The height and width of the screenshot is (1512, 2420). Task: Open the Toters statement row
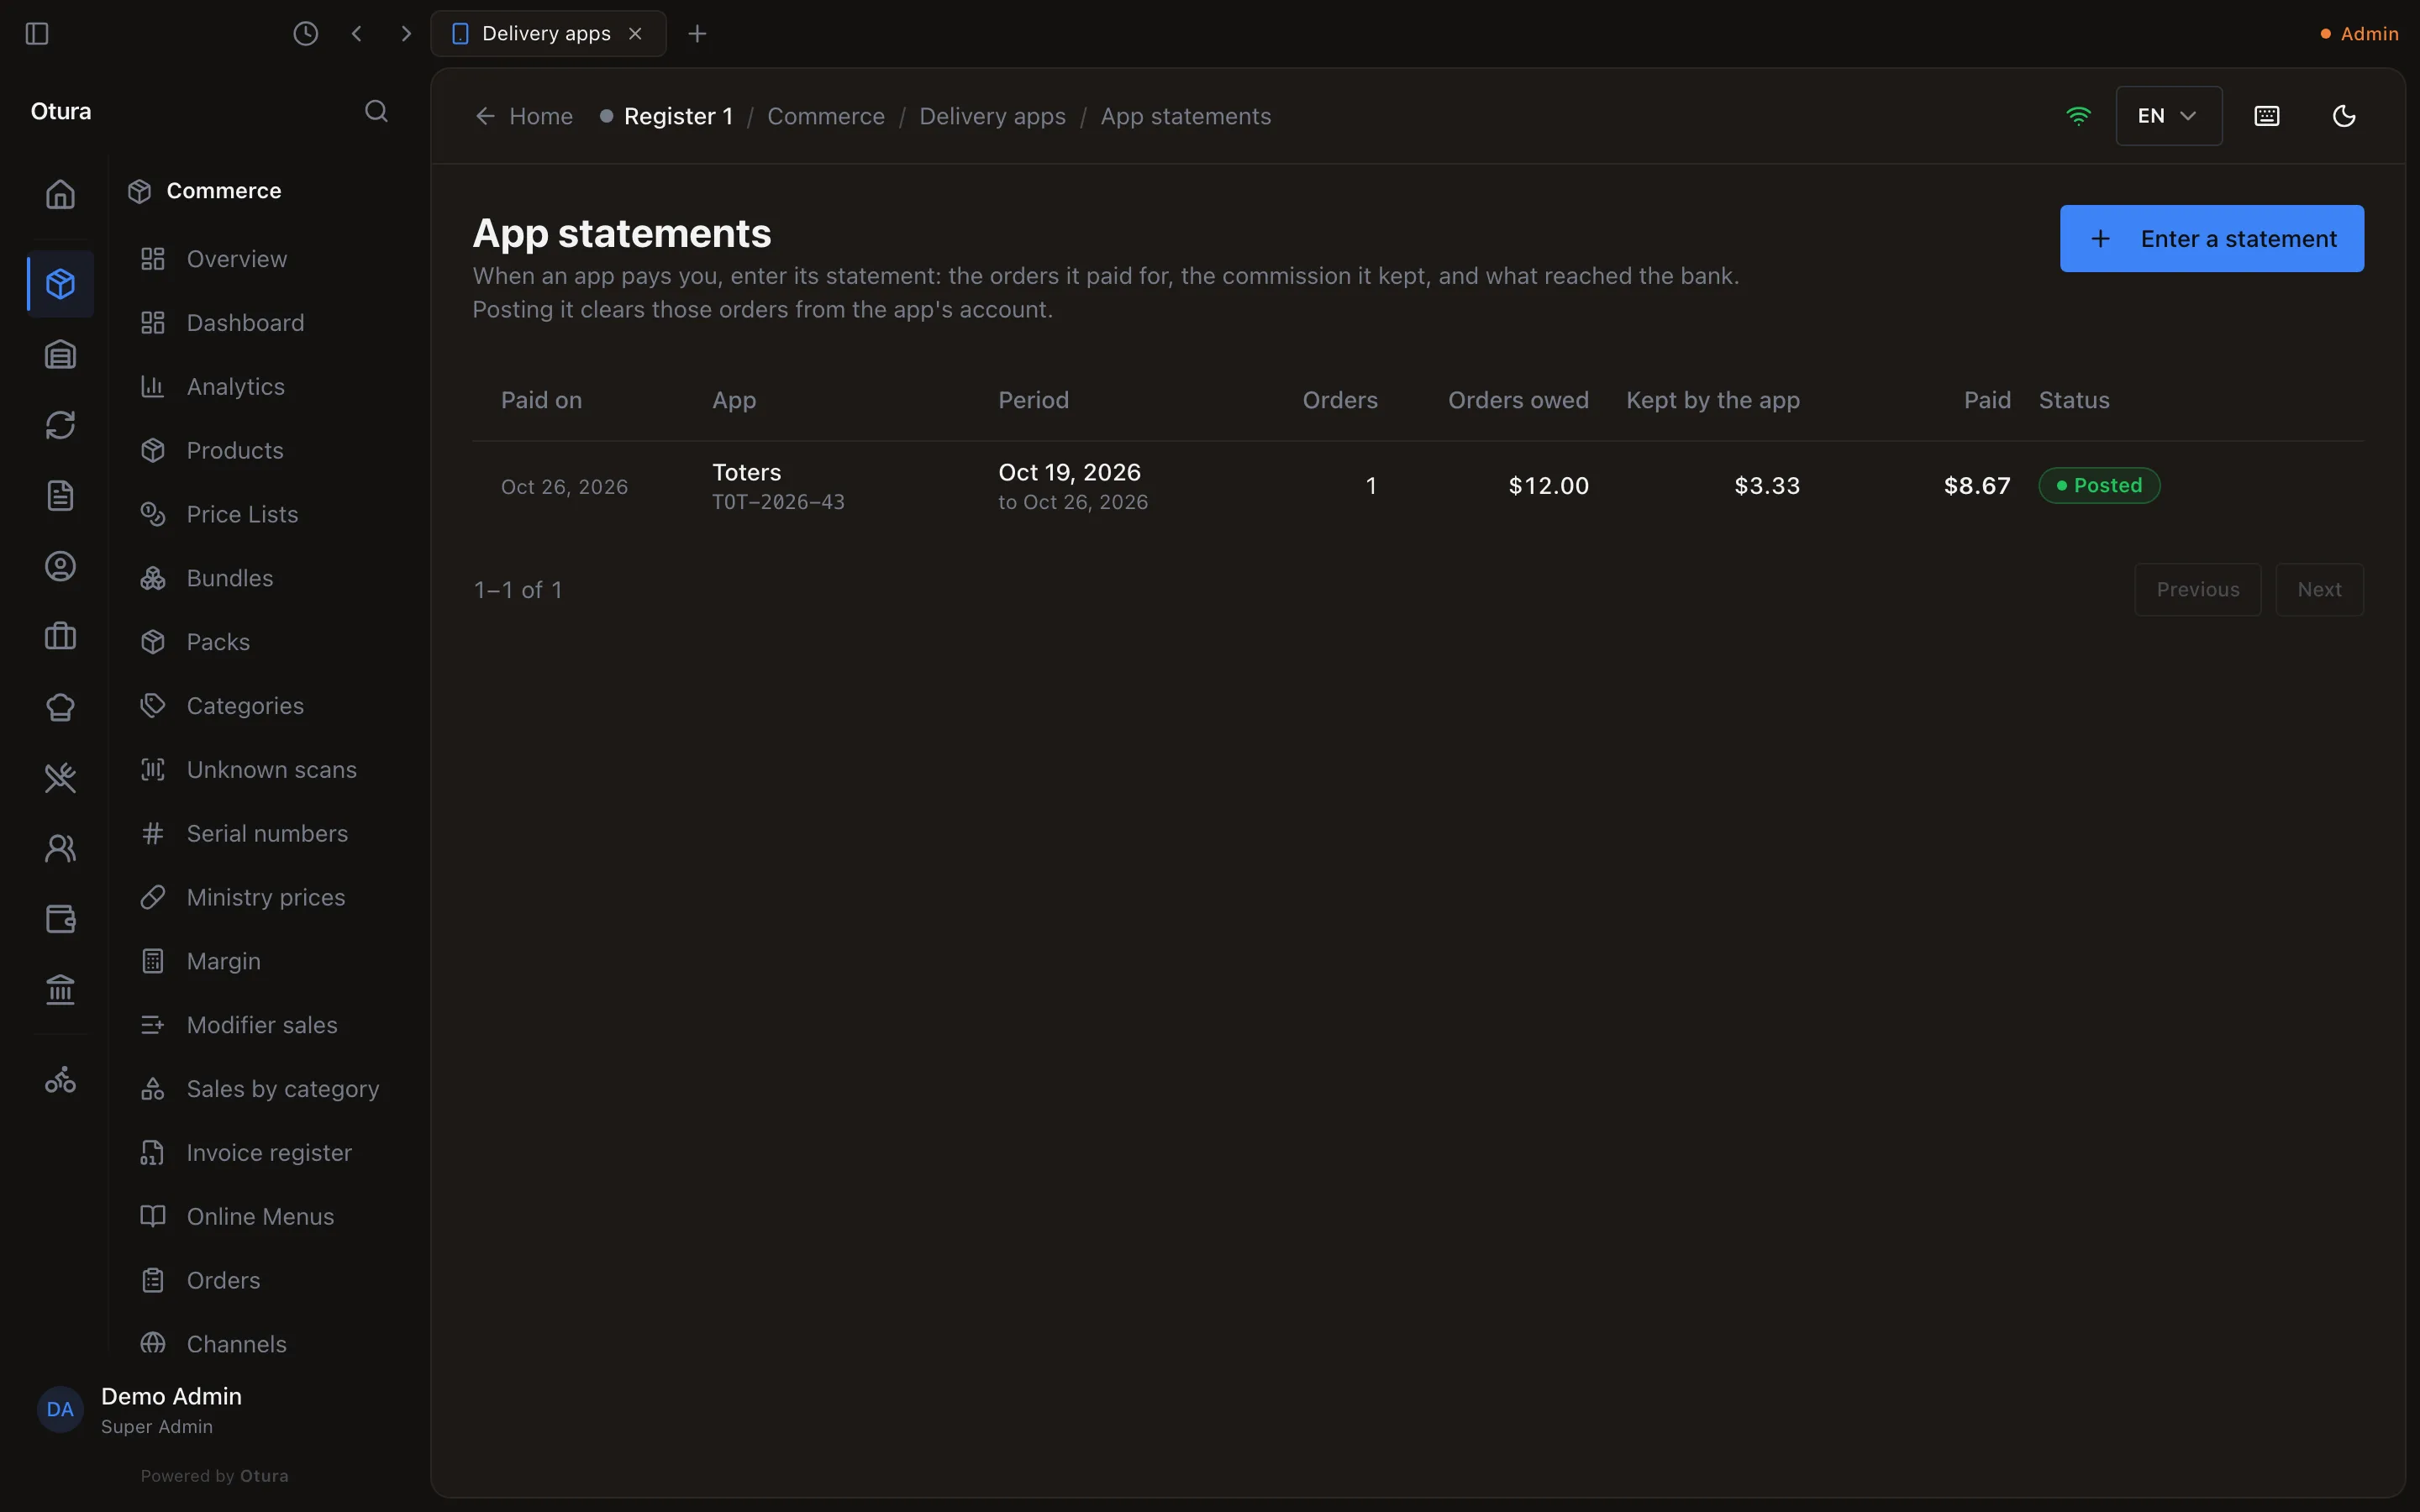point(1418,486)
